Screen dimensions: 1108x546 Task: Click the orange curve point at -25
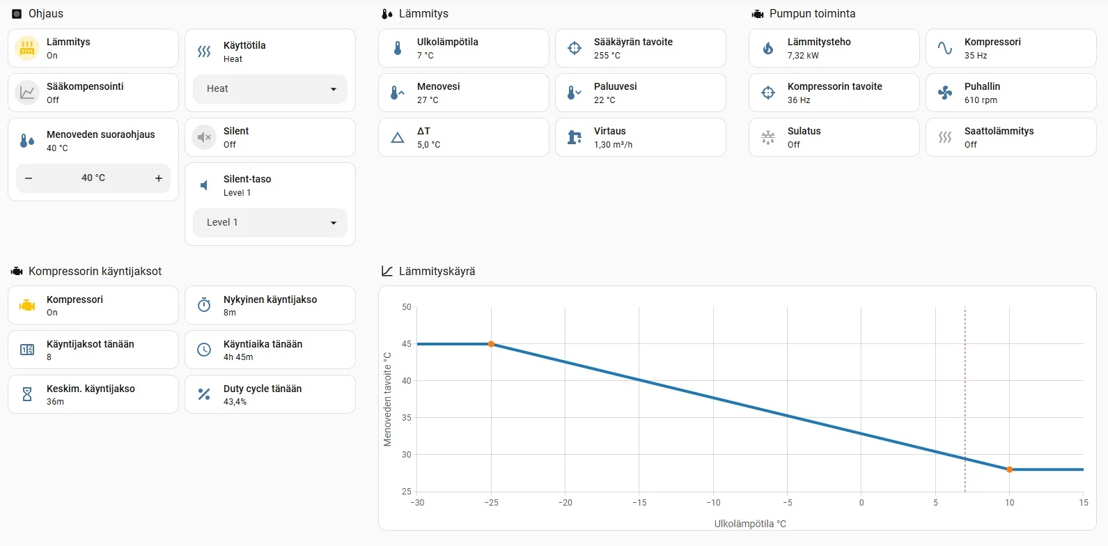pyautogui.click(x=491, y=344)
